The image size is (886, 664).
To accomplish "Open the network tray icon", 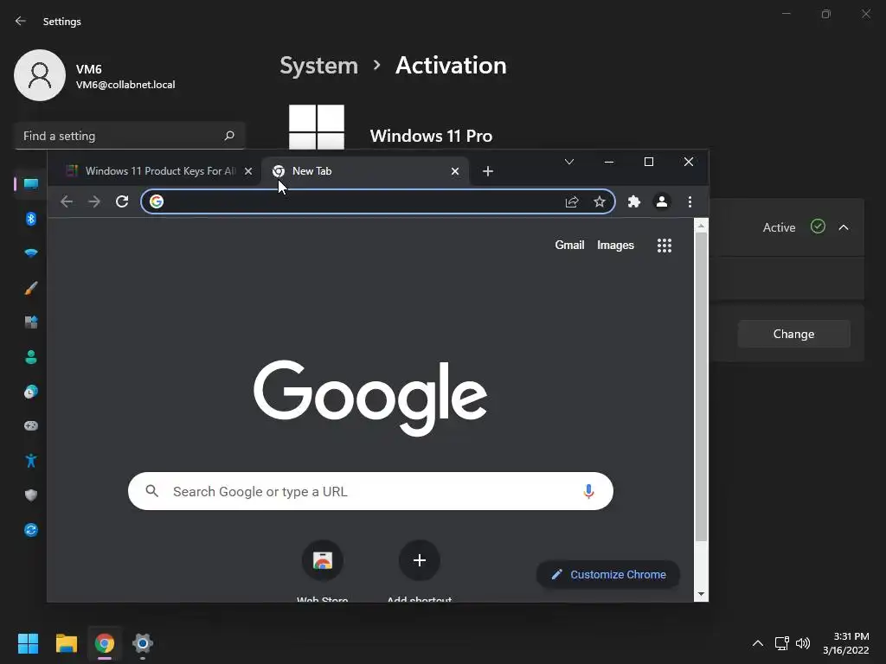I will (781, 643).
